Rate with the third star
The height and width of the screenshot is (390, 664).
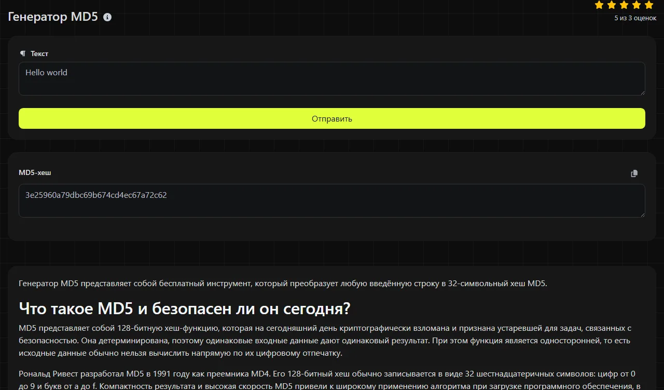pos(624,5)
